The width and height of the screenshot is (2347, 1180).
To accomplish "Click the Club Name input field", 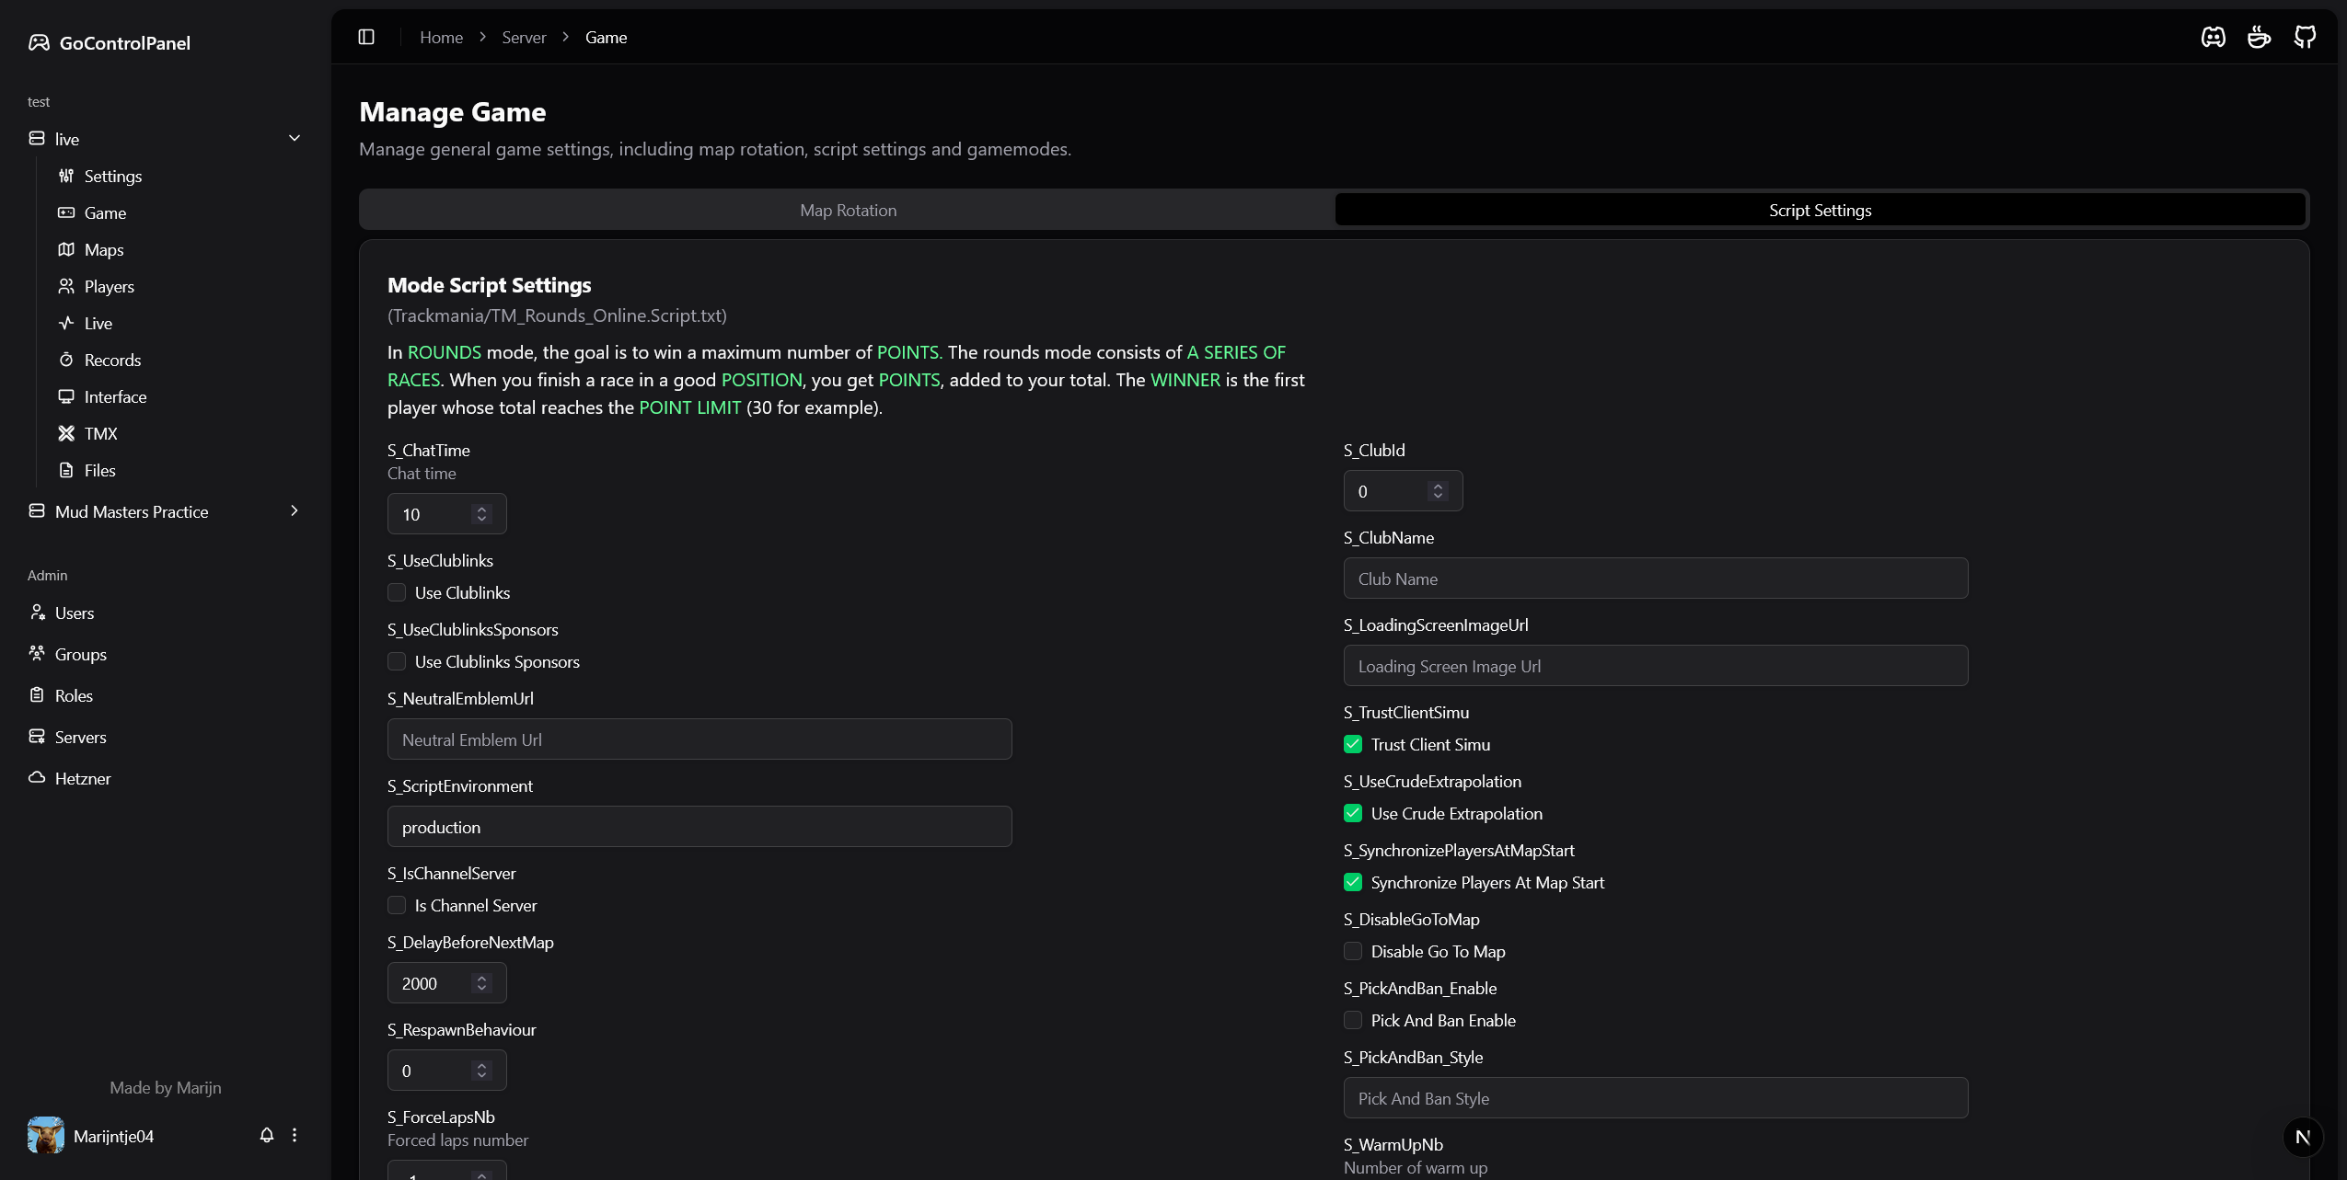I will [x=1655, y=579].
